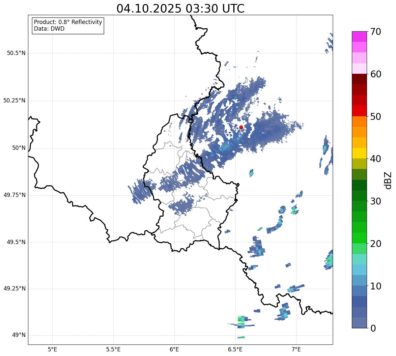This screenshot has height=356, width=396.
Task: Click the '6°E' longitude label
Action: point(174,349)
